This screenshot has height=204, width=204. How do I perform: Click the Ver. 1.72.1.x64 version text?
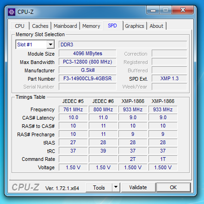click(62, 188)
